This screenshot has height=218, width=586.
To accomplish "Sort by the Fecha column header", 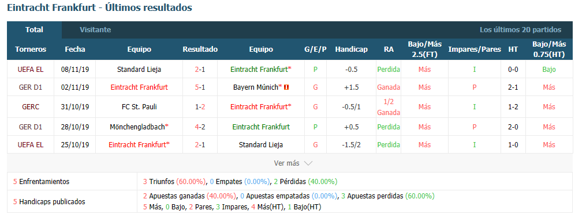I will [x=74, y=49].
